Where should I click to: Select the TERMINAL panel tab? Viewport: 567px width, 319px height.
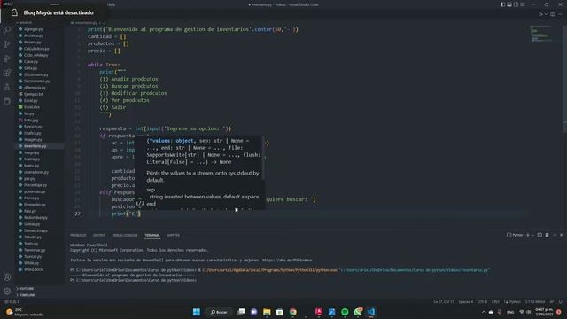pyautogui.click(x=152, y=235)
